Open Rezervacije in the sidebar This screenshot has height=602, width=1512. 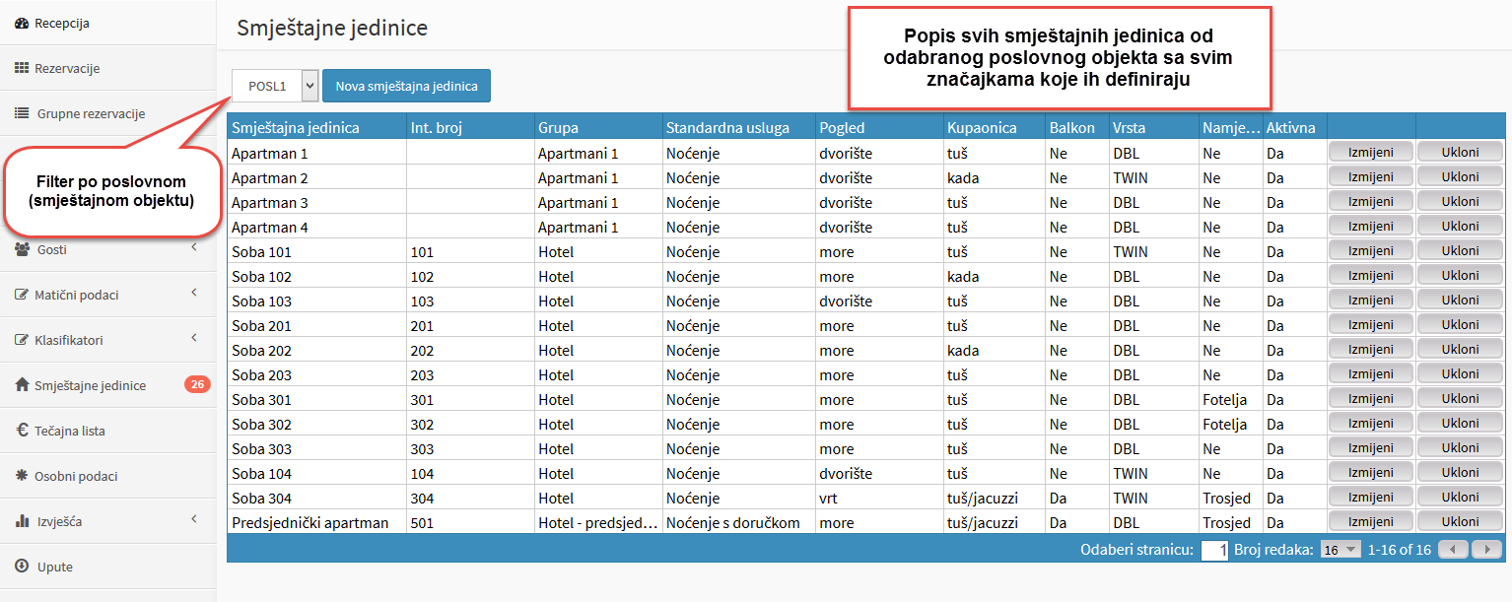(x=107, y=68)
